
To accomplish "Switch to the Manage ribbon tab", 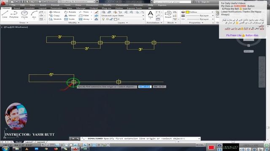I will coord(81,8).
